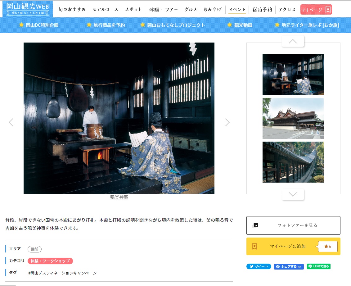Go to 宿泊予約 in the navigation
The width and height of the screenshot is (351, 286).
(262, 9)
